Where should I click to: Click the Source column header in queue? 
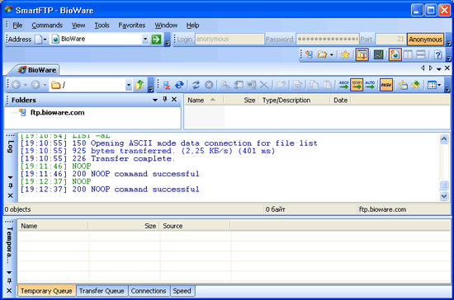pos(195,226)
